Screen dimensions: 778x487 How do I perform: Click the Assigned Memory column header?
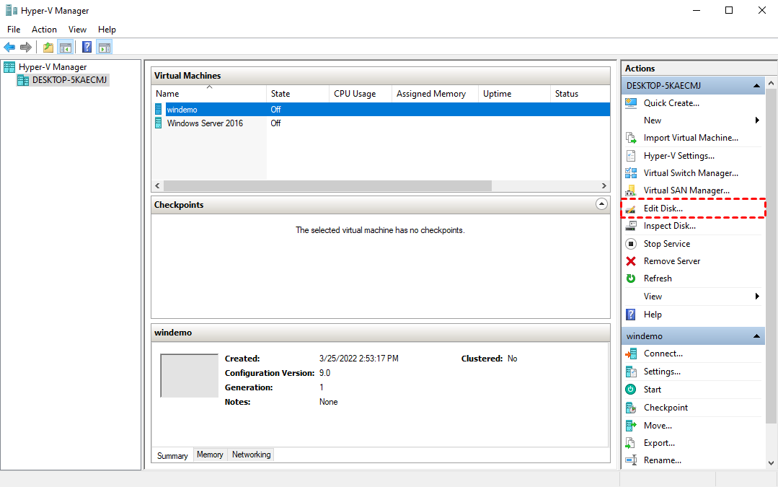point(435,93)
